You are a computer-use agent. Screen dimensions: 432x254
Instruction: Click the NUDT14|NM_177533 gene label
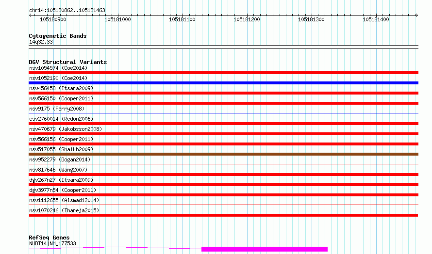coord(52,243)
